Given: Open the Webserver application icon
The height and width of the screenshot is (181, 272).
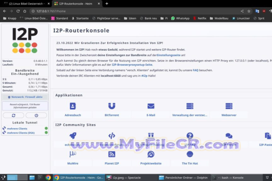Looking at the screenshot, I should point(229,106).
